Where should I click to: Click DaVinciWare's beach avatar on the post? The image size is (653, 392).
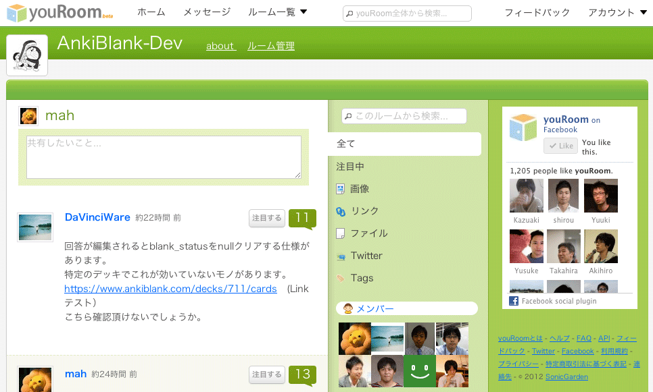pyautogui.click(x=35, y=227)
